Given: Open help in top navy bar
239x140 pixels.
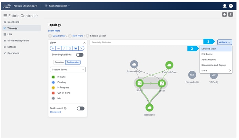Looking at the screenshot, I should pyautogui.click(x=231, y=6).
